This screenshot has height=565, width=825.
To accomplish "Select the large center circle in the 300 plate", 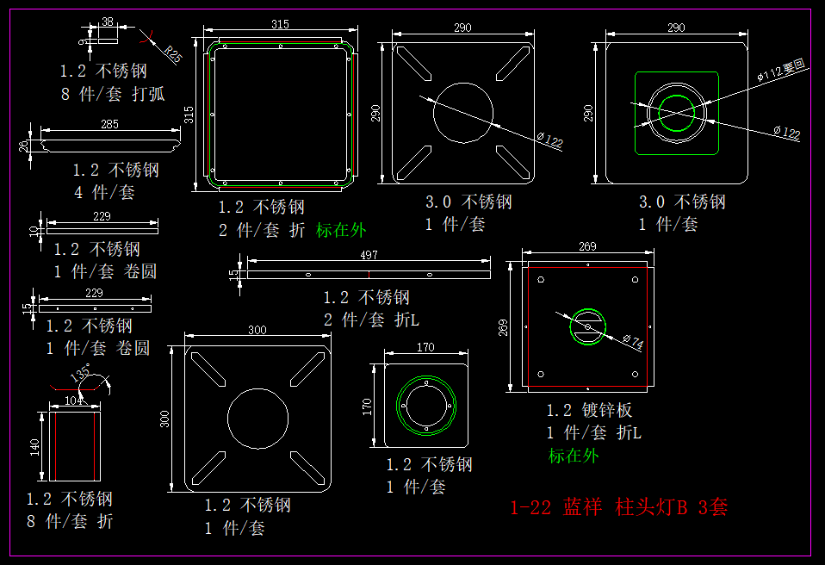I will (x=257, y=419).
